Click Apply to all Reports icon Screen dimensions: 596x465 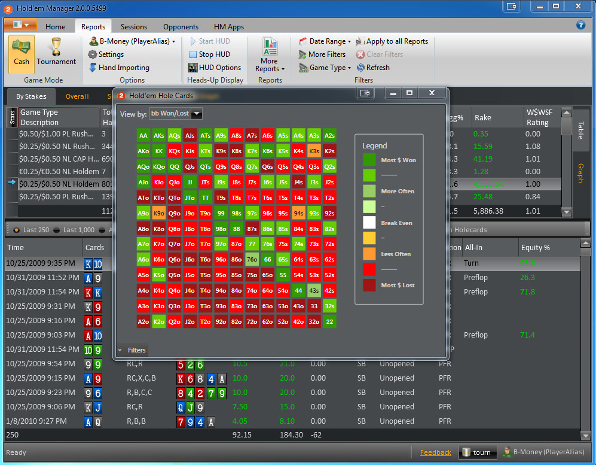pyautogui.click(x=360, y=41)
